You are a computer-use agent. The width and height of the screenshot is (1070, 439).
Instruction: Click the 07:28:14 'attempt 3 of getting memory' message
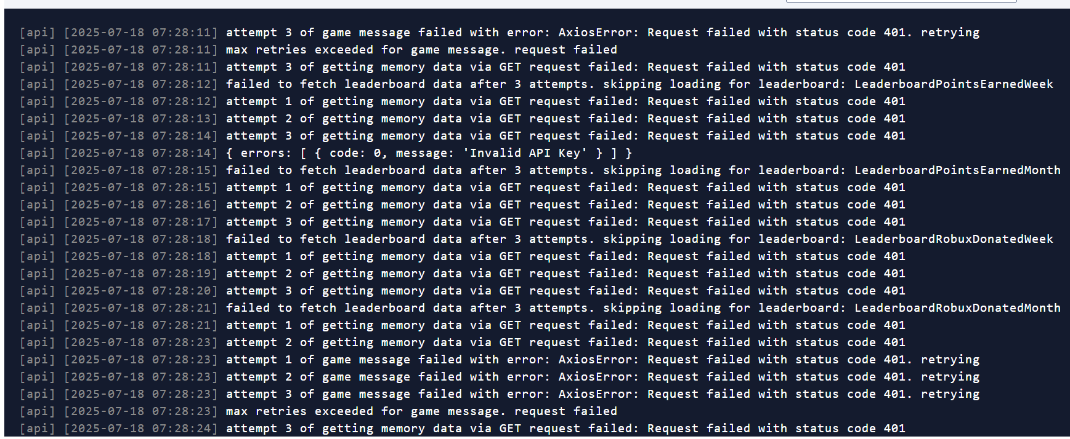pos(565,136)
